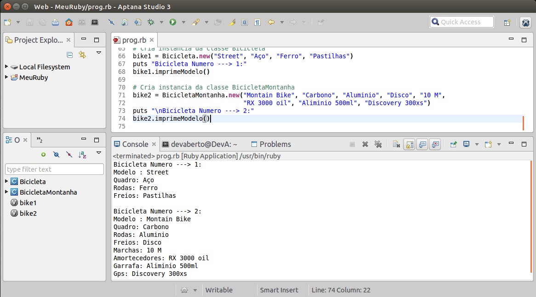This screenshot has width=536, height=297.
Task: Toggle Scroll Lock in the Console
Action: [409, 144]
